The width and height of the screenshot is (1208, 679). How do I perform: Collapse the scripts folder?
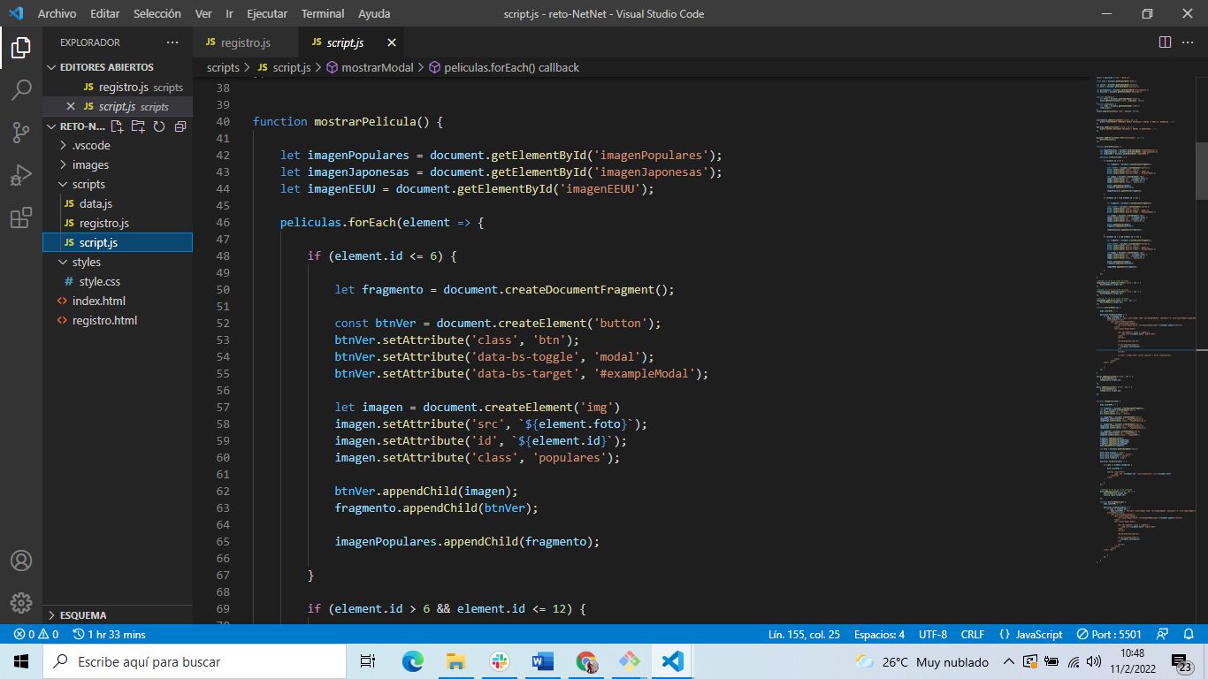coord(117,185)
